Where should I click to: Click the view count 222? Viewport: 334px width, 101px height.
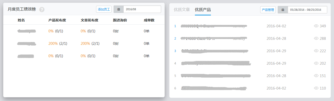[x=323, y=51]
